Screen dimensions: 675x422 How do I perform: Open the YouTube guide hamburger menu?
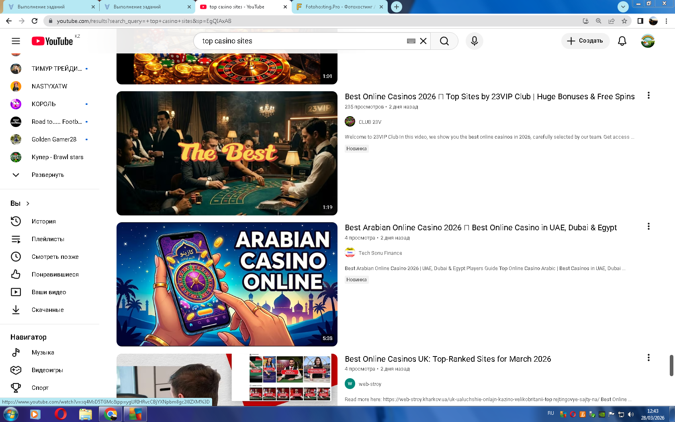(x=16, y=41)
